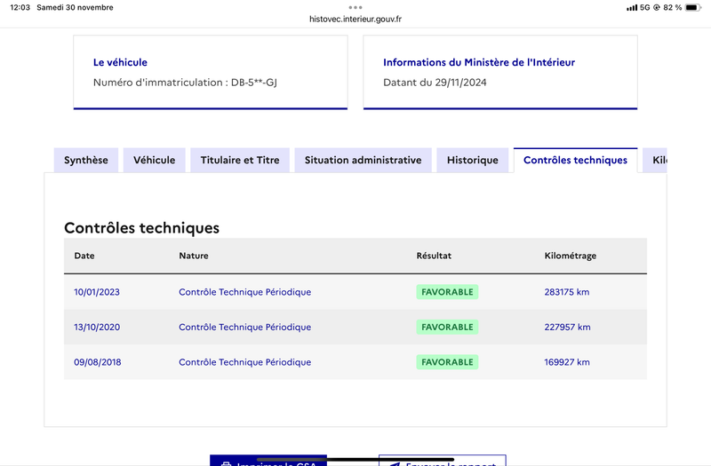This screenshot has width=711, height=466.
Task: Click Contrôle Technique Périodique in the 09/08/2018 row
Action: click(245, 362)
